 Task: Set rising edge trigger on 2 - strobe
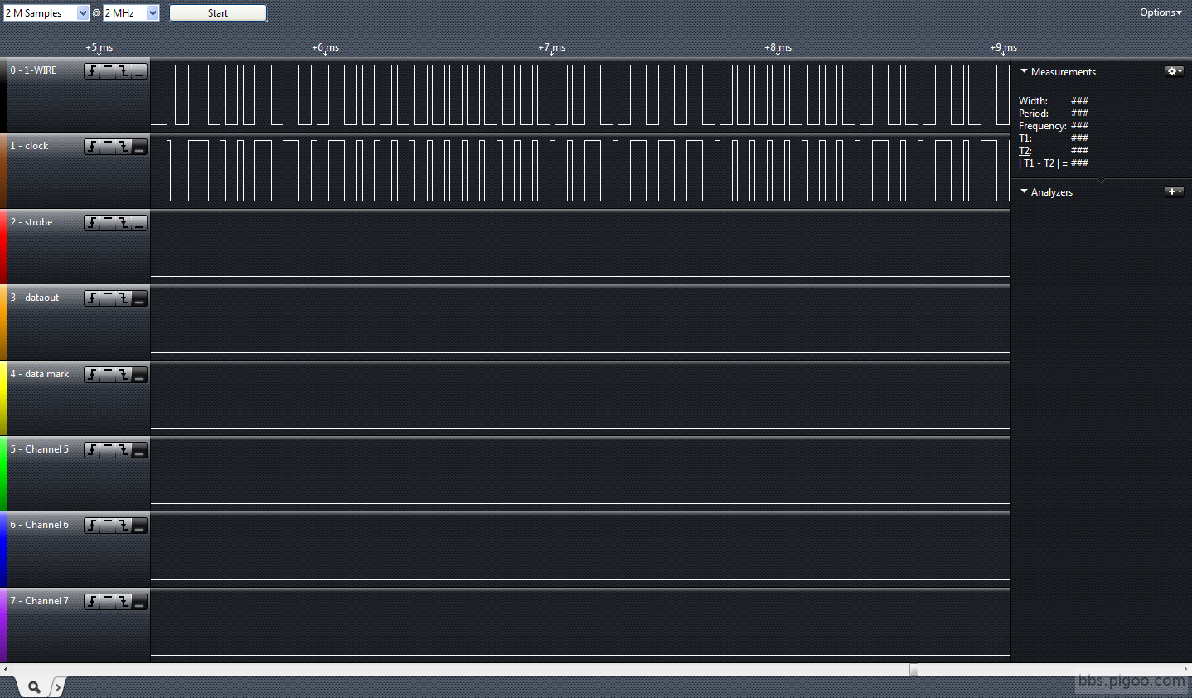92,223
